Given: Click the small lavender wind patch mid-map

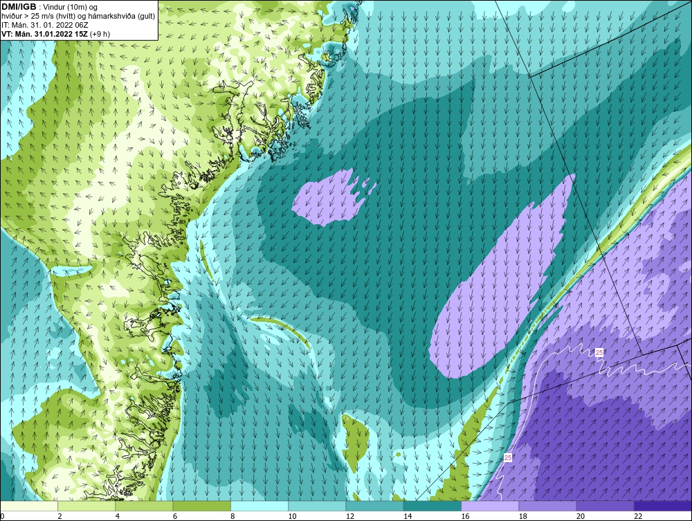Looking at the screenshot, I should (329, 199).
